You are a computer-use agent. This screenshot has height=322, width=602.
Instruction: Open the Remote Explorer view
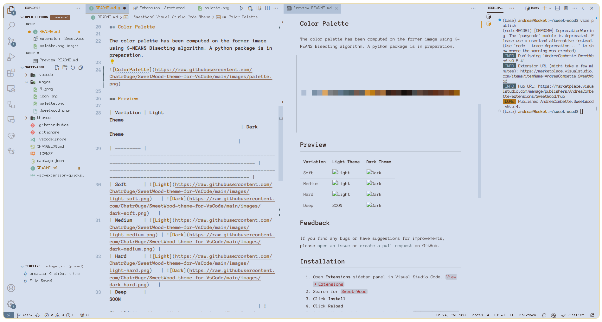click(11, 89)
